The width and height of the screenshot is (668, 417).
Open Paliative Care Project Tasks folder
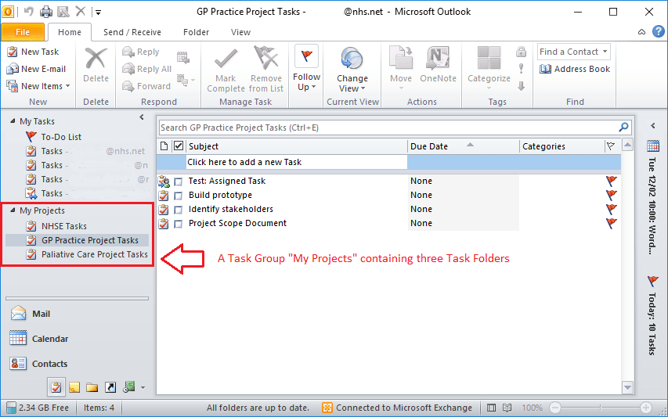click(x=86, y=254)
